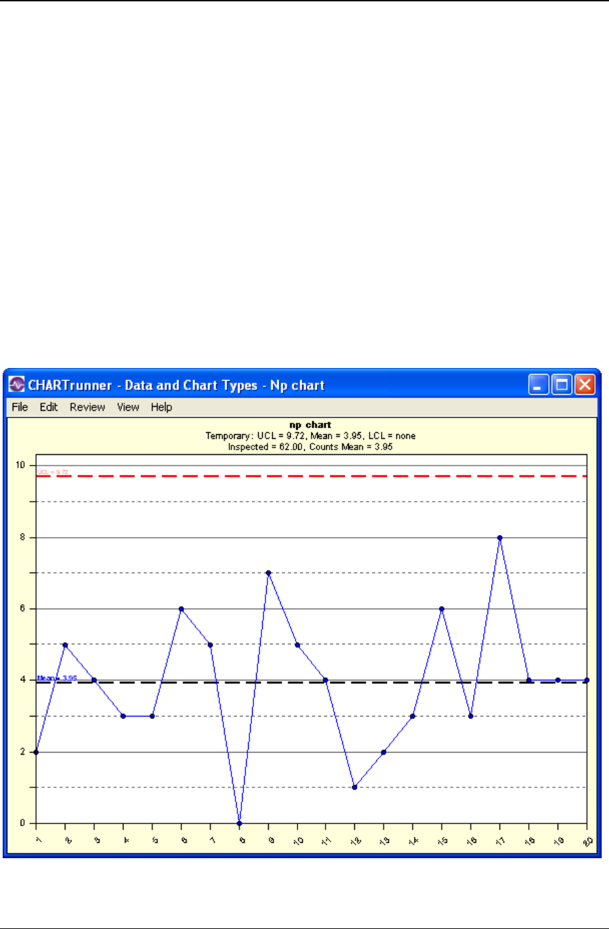Click the y-axis label 2
This screenshot has width=609, height=929.
(23, 751)
